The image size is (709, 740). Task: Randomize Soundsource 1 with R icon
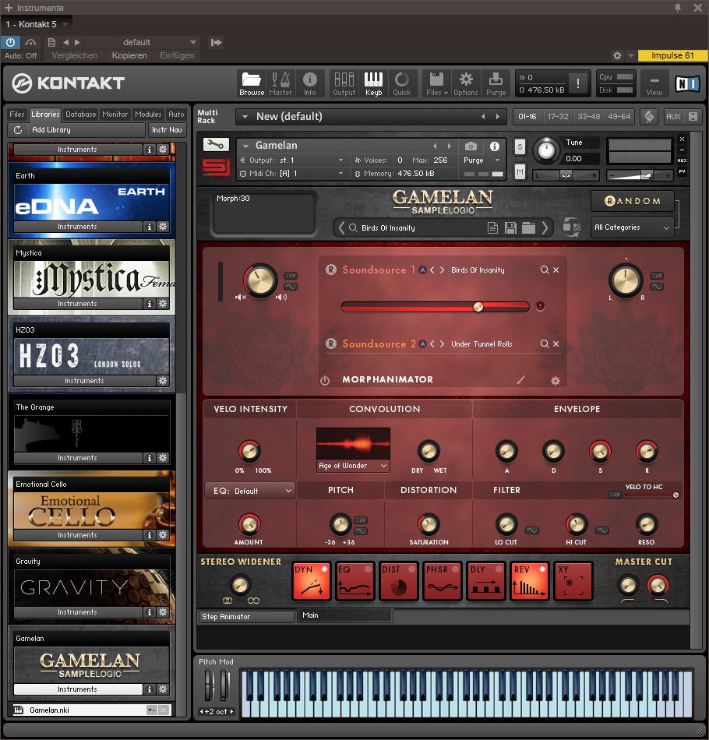[x=331, y=270]
